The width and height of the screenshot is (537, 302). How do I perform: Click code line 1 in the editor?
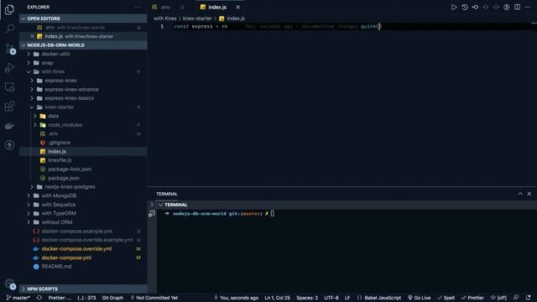(342, 26)
